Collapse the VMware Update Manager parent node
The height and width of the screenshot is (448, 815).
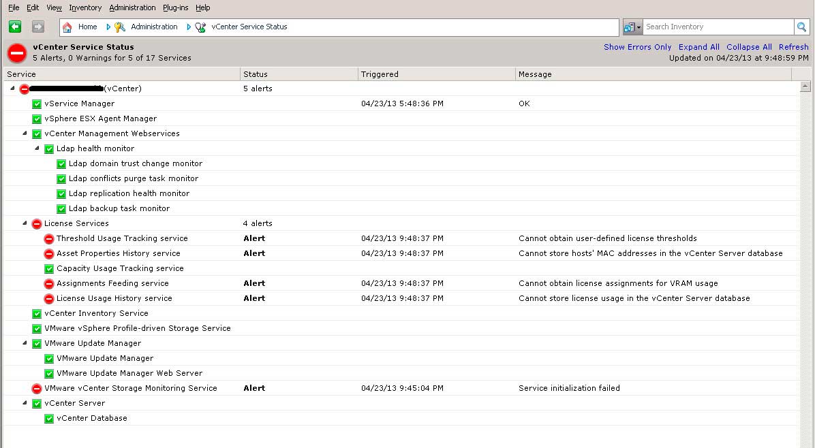coord(25,343)
